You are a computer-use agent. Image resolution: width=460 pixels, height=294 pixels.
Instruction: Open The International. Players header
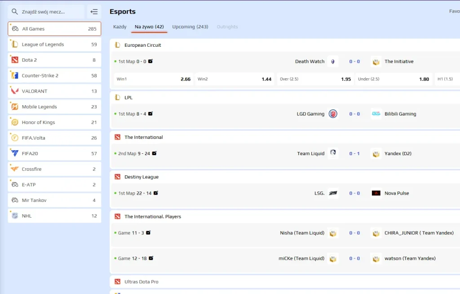click(153, 217)
